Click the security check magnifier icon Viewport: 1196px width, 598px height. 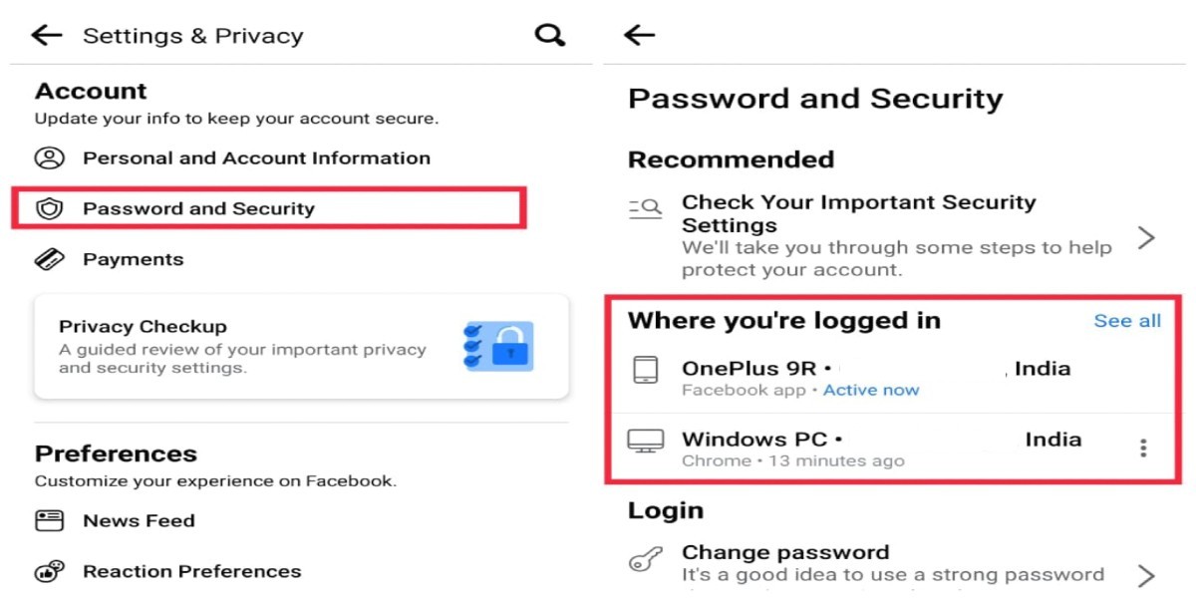click(x=646, y=209)
